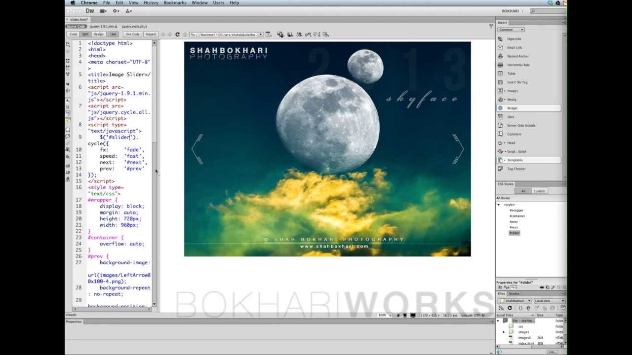
Task: Expand the images folder in Files
Action: click(504, 332)
